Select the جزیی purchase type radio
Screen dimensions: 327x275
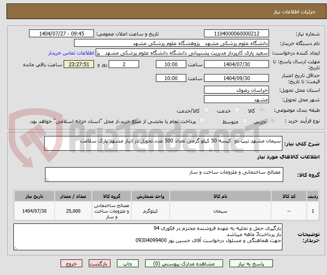point(272,121)
